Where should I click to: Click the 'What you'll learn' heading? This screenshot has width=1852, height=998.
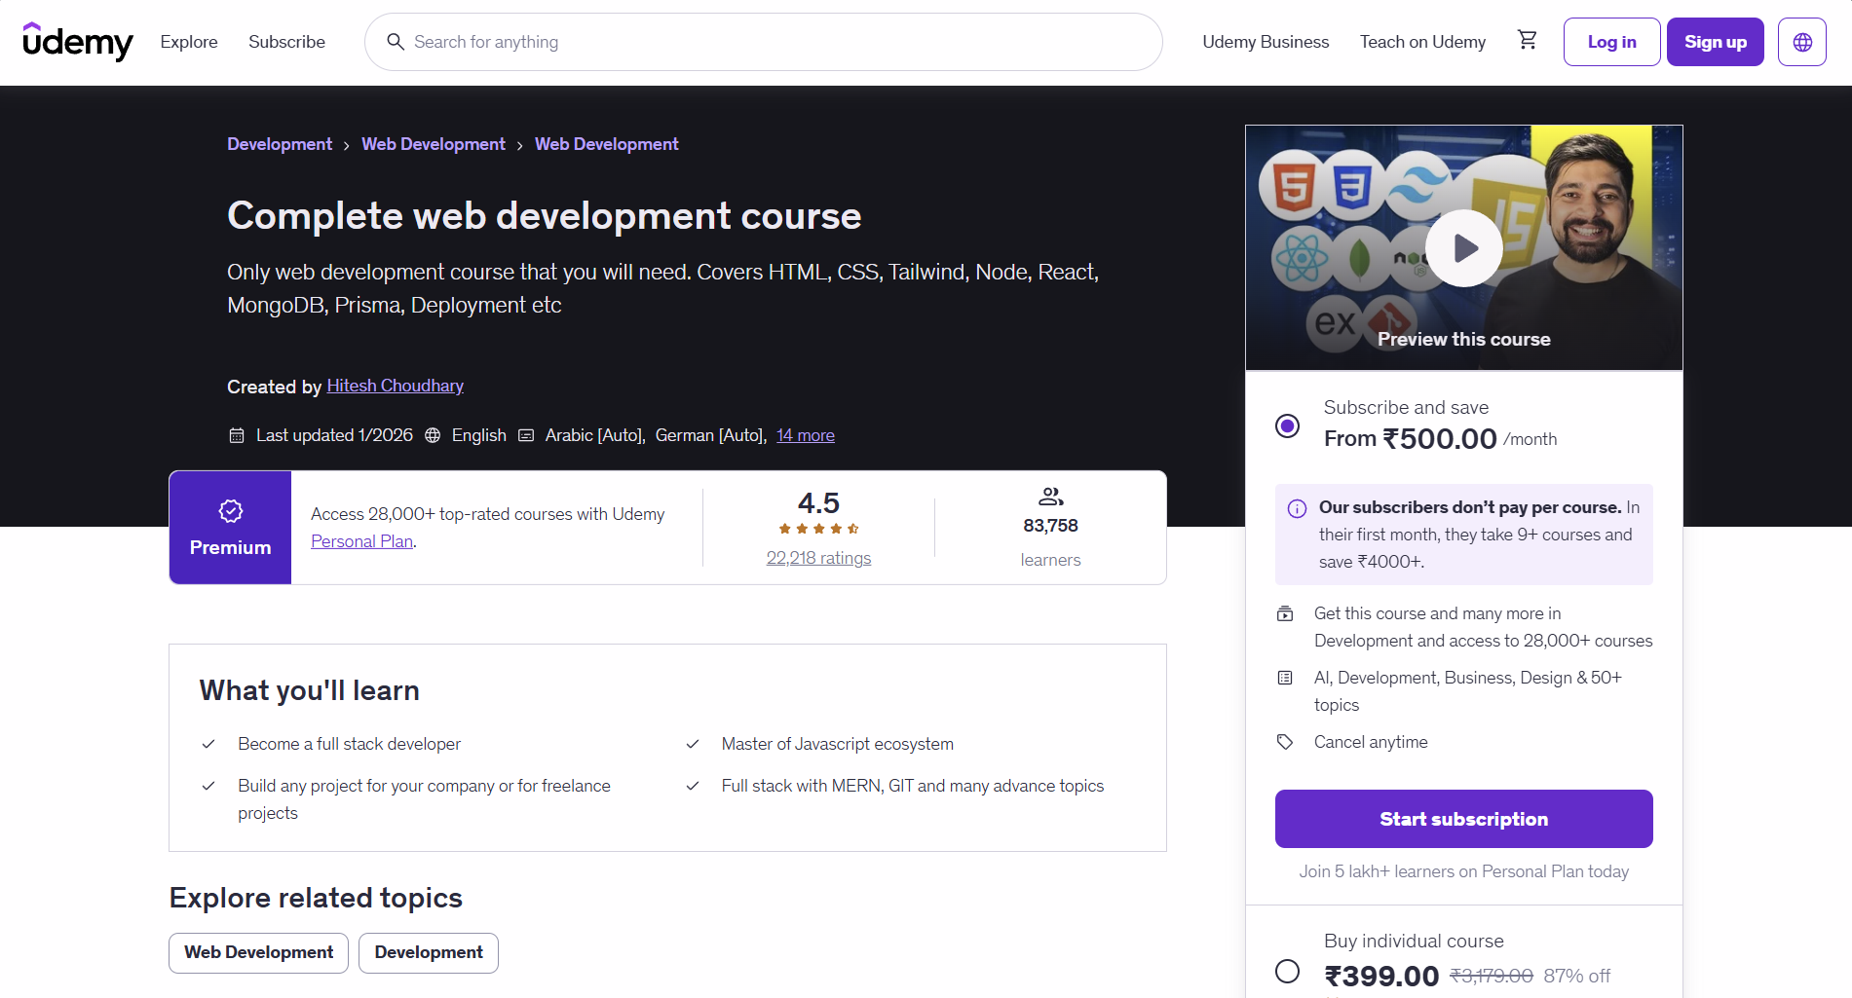point(310,690)
